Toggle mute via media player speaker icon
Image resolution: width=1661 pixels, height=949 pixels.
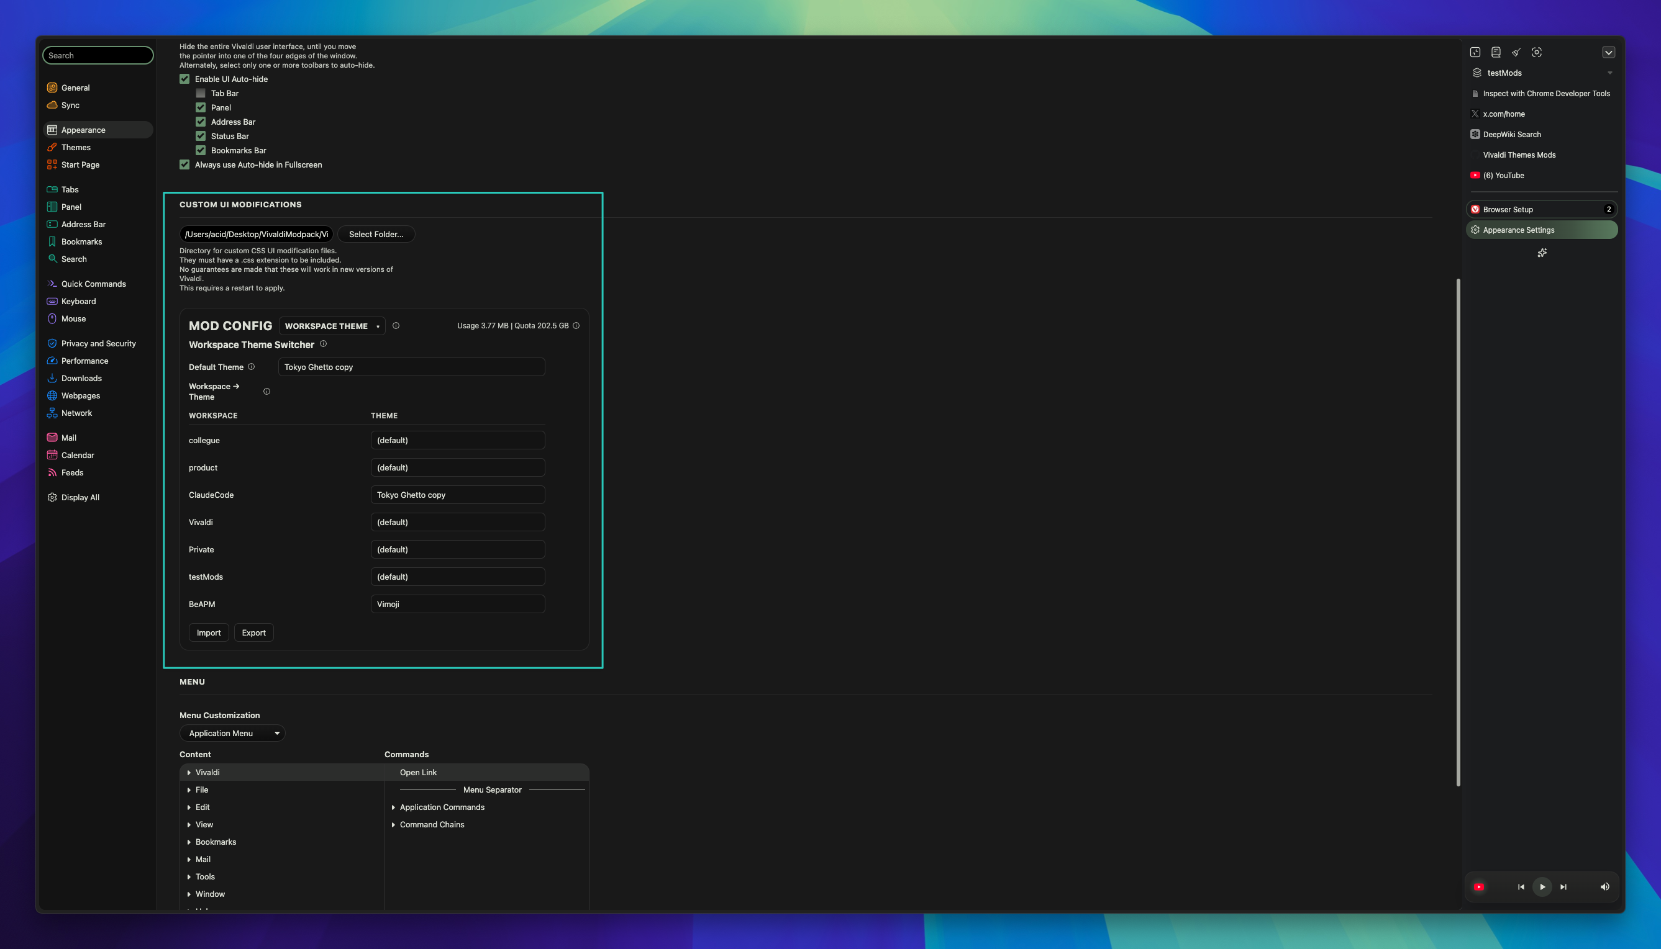tap(1604, 887)
